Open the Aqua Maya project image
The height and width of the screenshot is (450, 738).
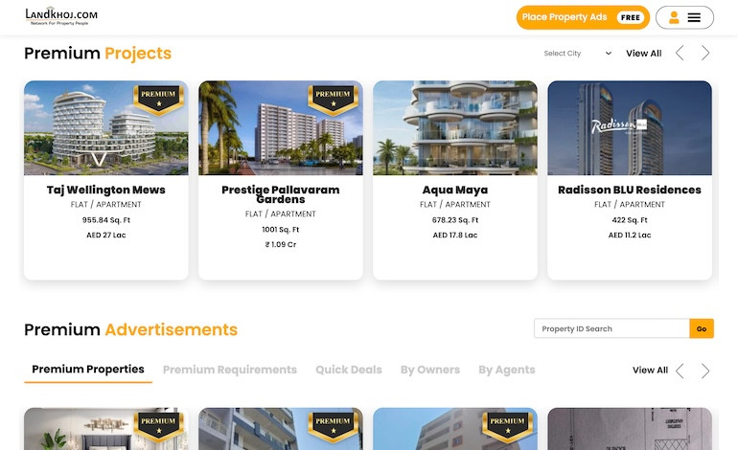coord(455,128)
